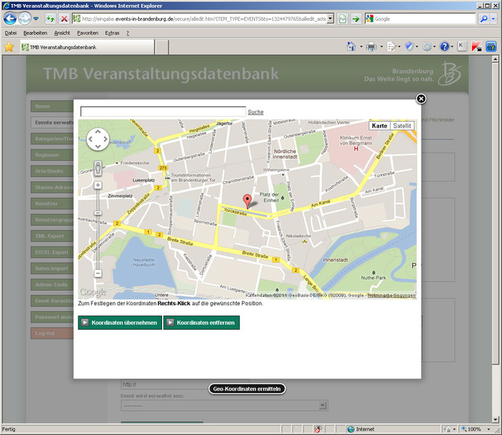Click the Safety shield icon
Image resolution: width=502 pixels, height=435 pixels.
pos(410,46)
